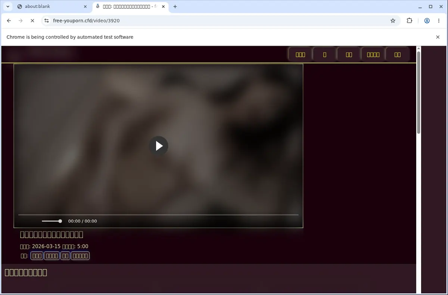This screenshot has height=295, width=448.
Task: Click the header nav button with single-character label
Action: click(x=324, y=55)
